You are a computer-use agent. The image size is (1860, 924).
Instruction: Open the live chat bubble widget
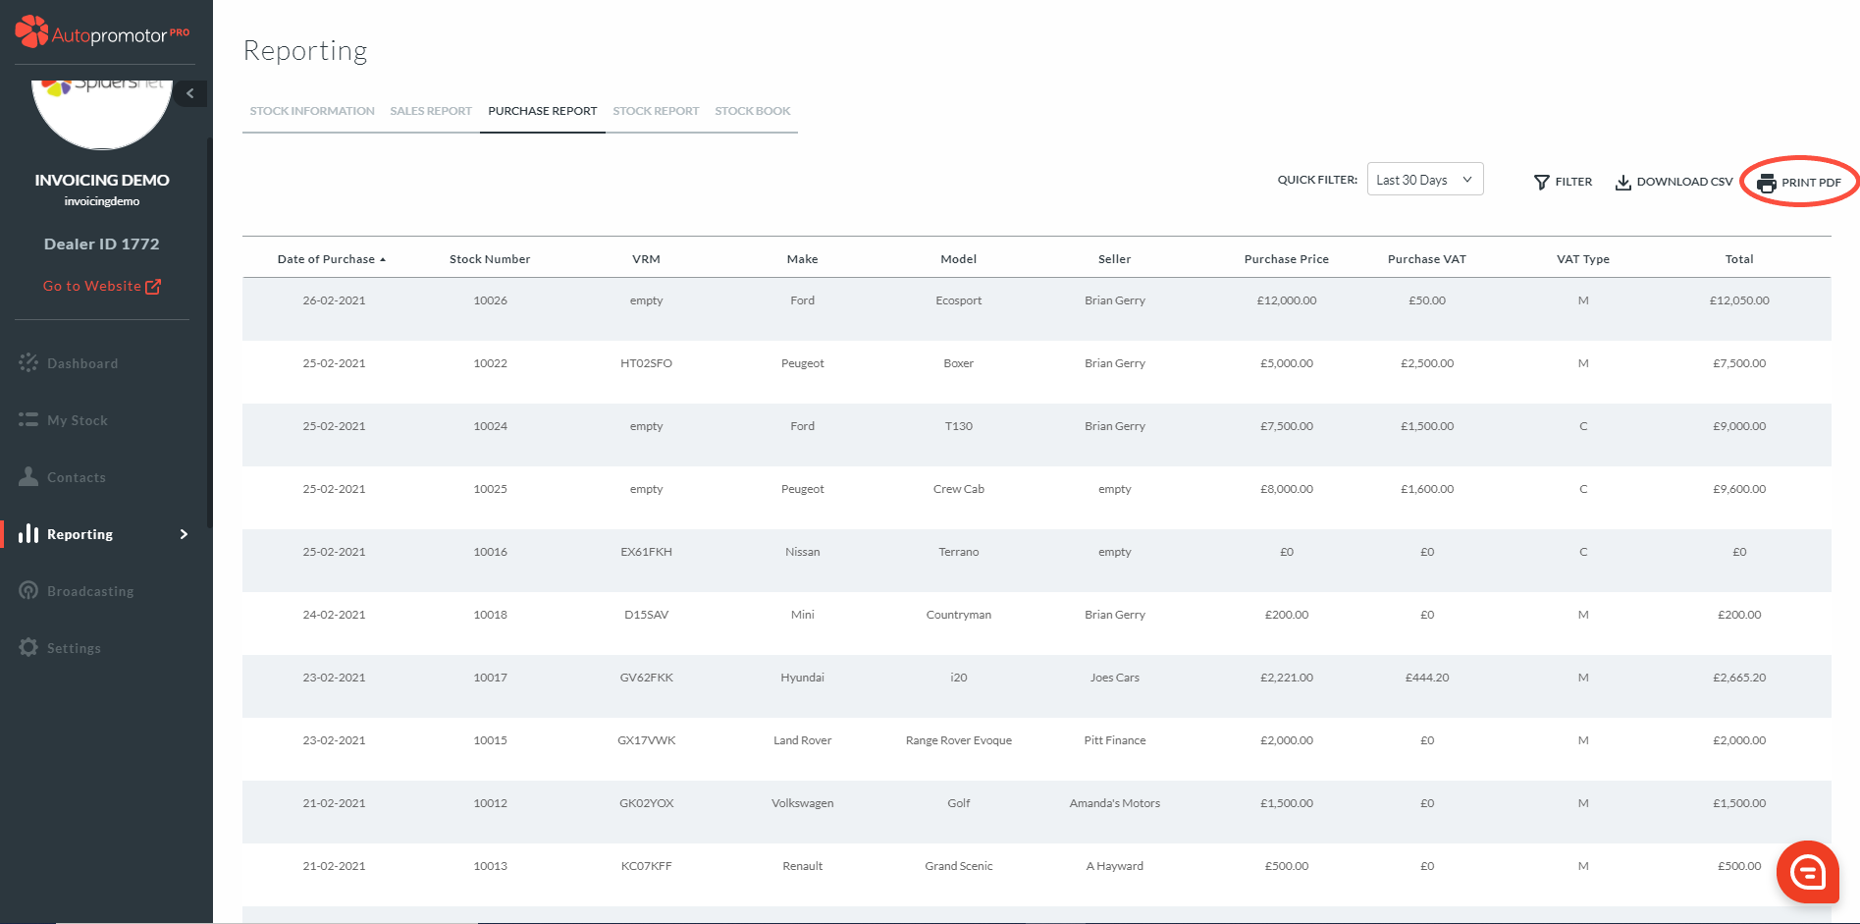1807,871
